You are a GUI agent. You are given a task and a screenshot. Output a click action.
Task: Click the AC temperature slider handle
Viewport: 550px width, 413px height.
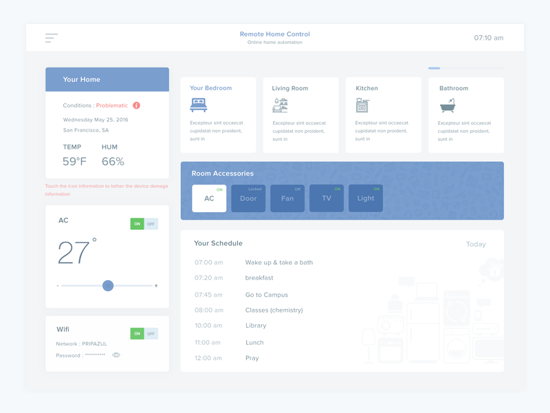[108, 286]
